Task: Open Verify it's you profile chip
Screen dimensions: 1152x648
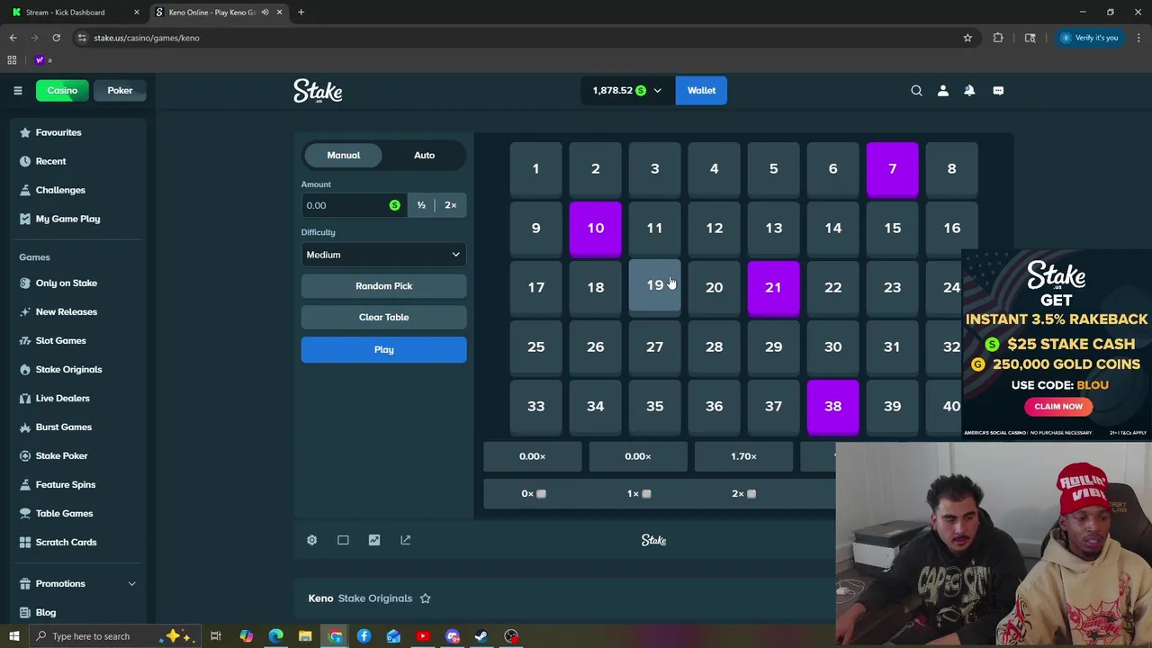Action: pyautogui.click(x=1089, y=38)
